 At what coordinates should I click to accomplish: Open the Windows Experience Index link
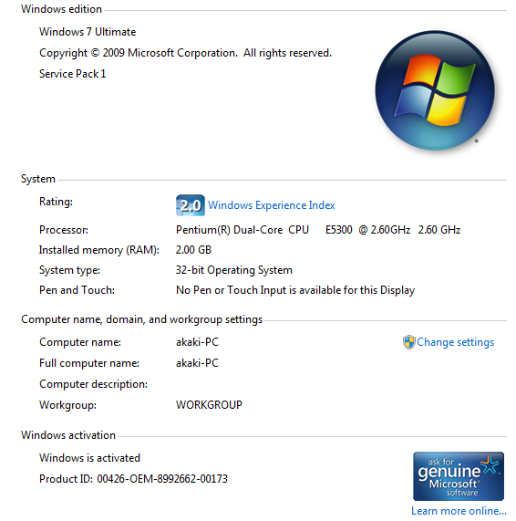click(x=272, y=205)
